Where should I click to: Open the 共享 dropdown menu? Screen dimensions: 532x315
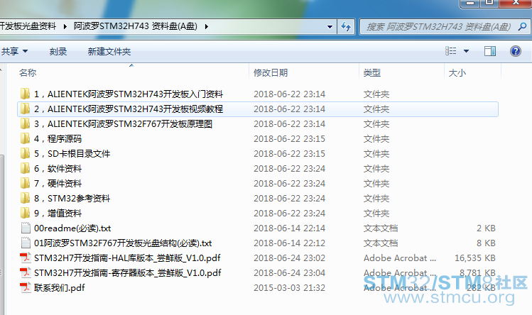(x=14, y=52)
